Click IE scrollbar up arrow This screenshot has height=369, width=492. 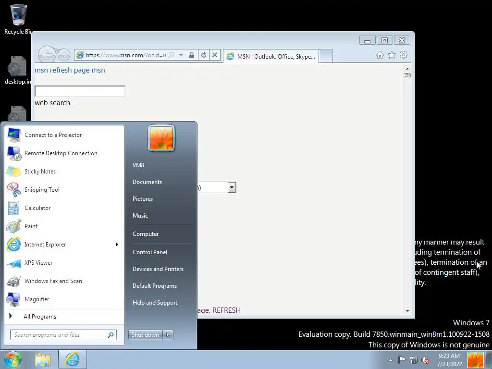point(407,68)
